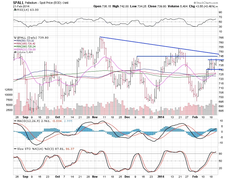Select the MA(50) legend entry

[x=23, y=41]
